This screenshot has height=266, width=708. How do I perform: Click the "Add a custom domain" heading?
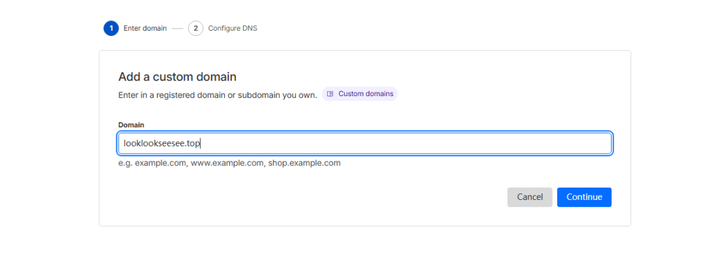(x=177, y=76)
